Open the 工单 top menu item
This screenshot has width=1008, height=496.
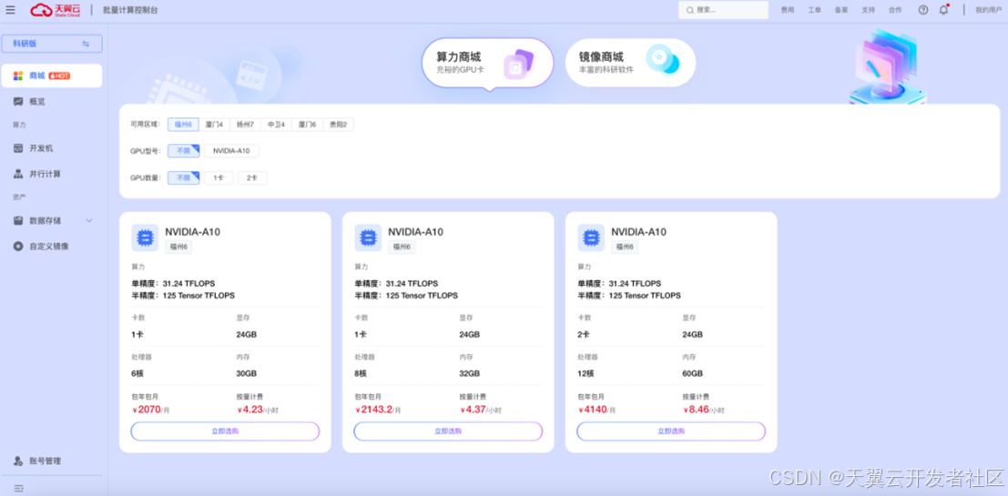[x=814, y=10]
